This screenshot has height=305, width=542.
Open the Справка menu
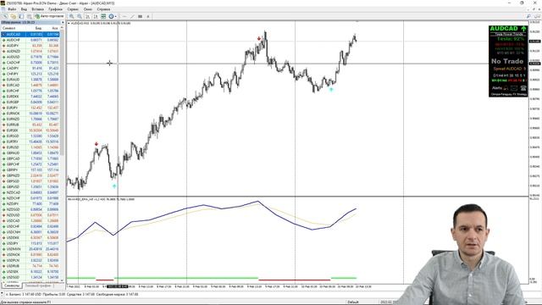(x=103, y=9)
